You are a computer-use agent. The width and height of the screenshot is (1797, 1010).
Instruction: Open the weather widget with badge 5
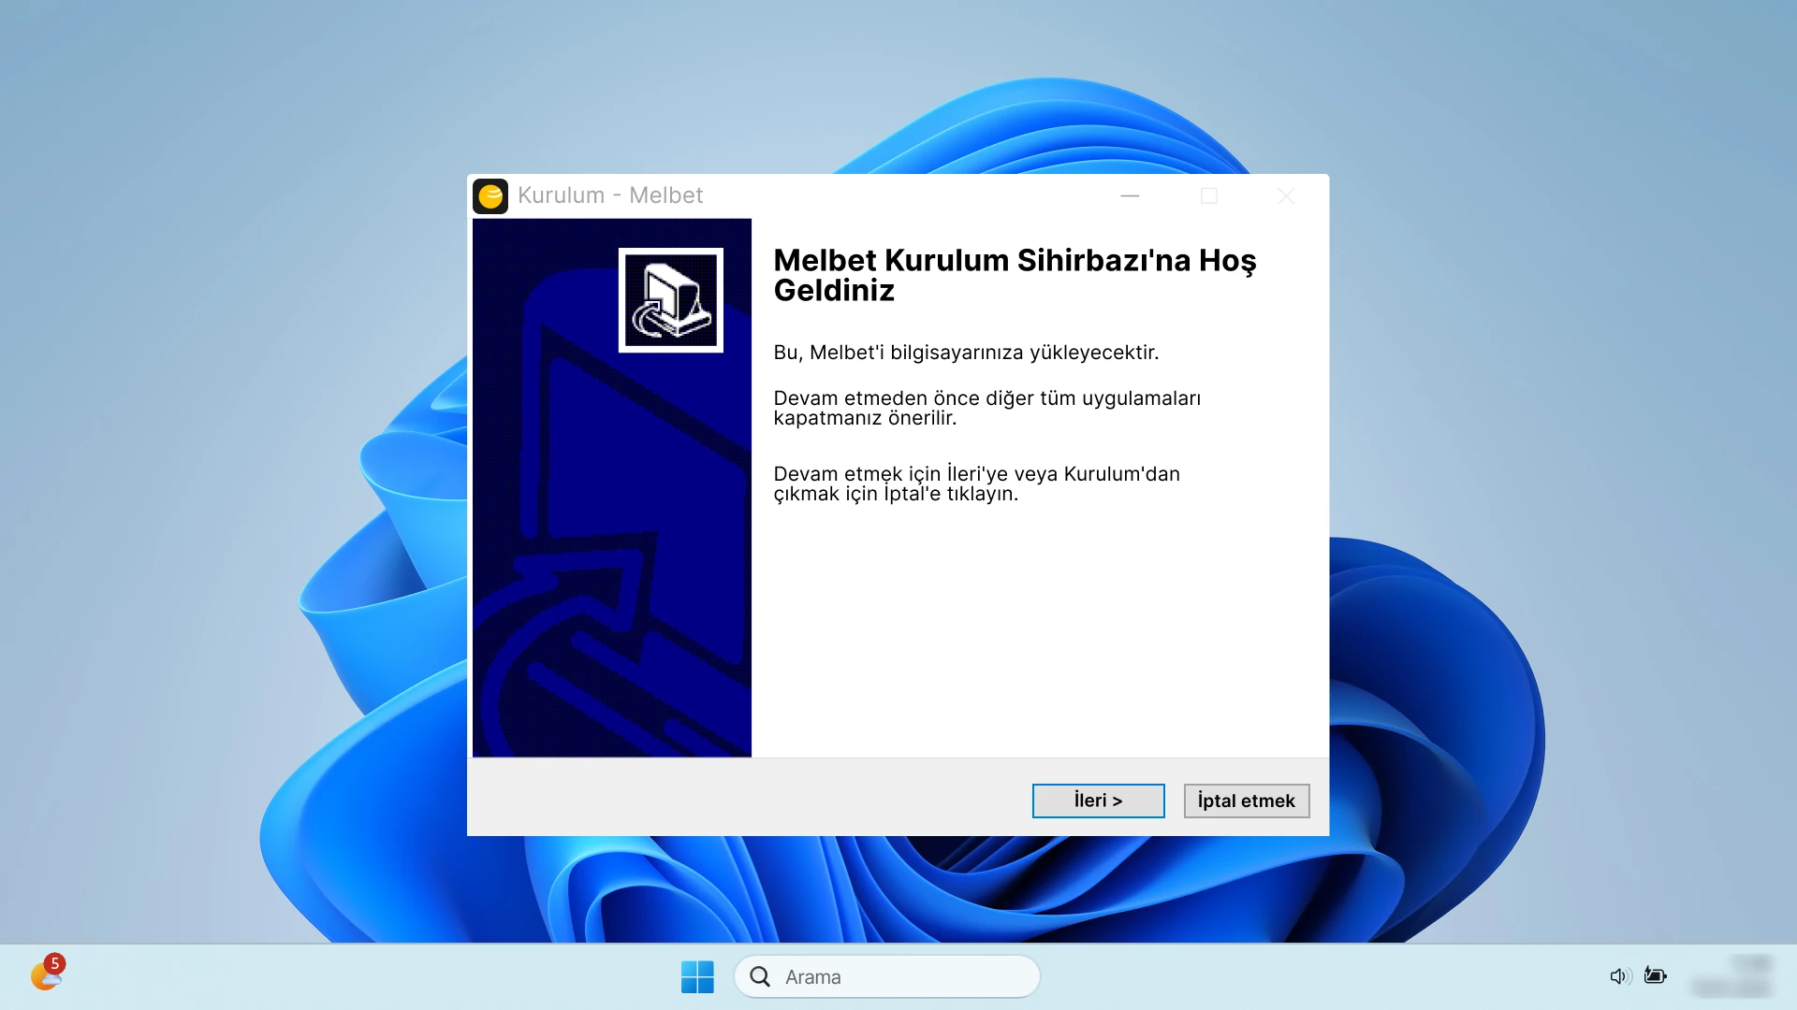coord(47,974)
